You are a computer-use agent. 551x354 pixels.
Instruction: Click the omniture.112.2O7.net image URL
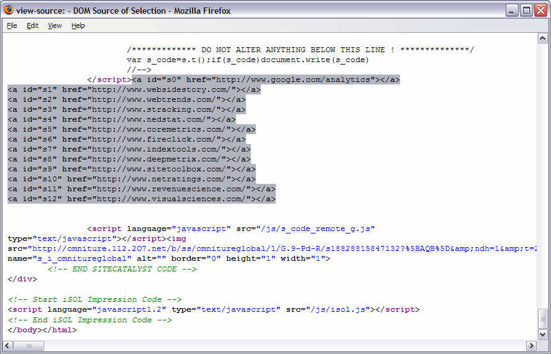click(282, 248)
